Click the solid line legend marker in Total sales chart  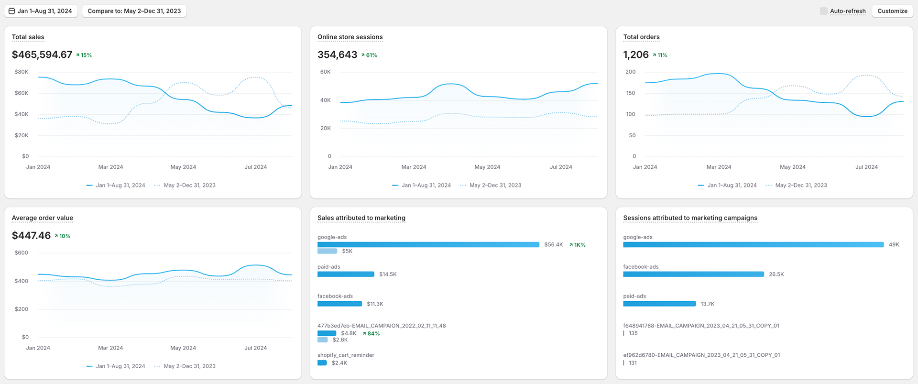click(89, 185)
